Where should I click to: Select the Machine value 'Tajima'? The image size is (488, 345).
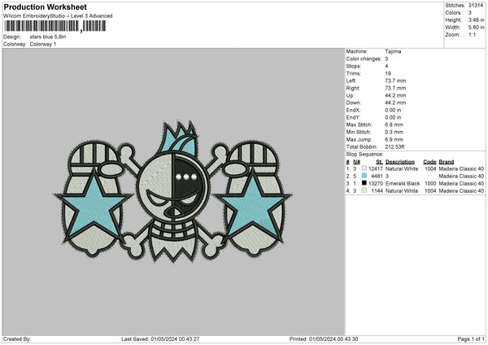click(393, 51)
